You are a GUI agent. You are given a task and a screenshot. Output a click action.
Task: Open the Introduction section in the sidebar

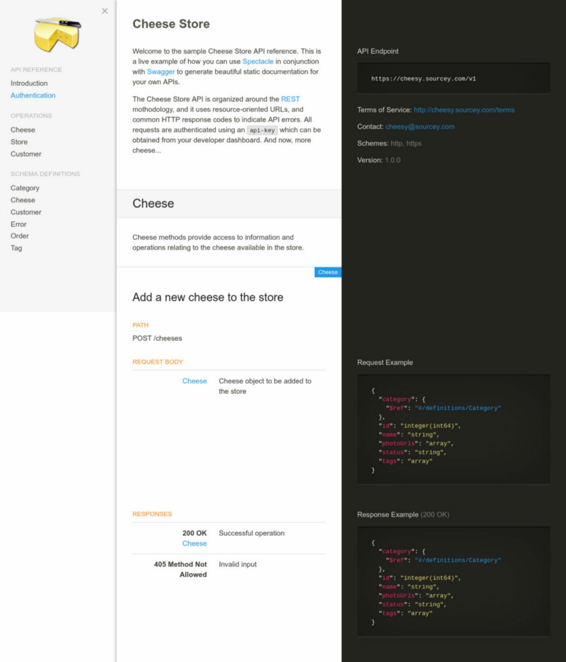(x=29, y=83)
